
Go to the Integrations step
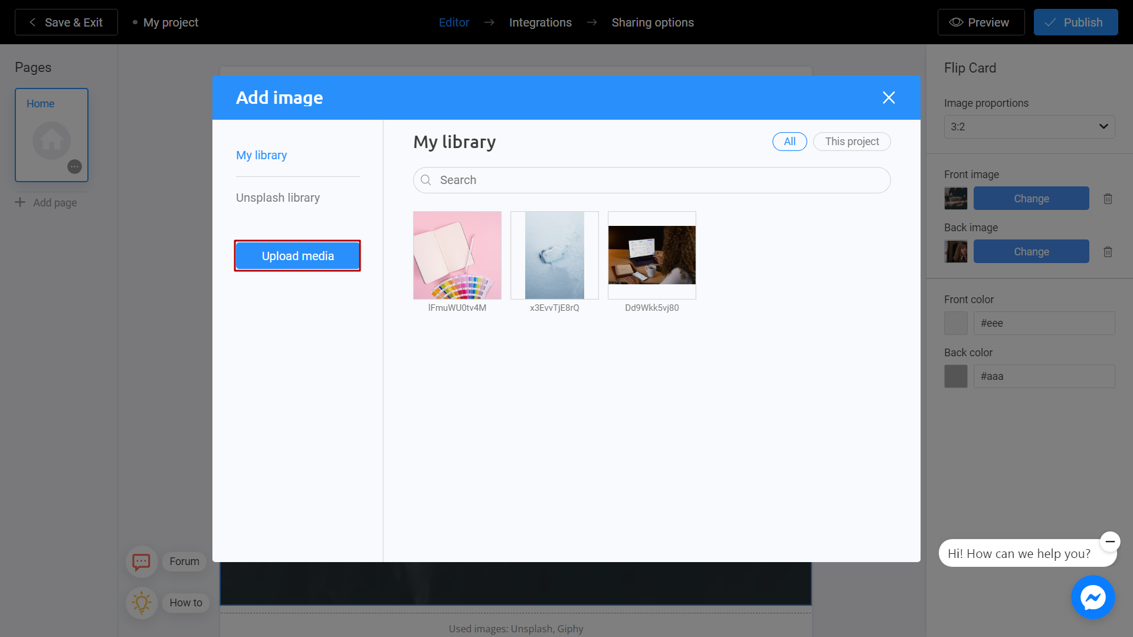coord(540,22)
